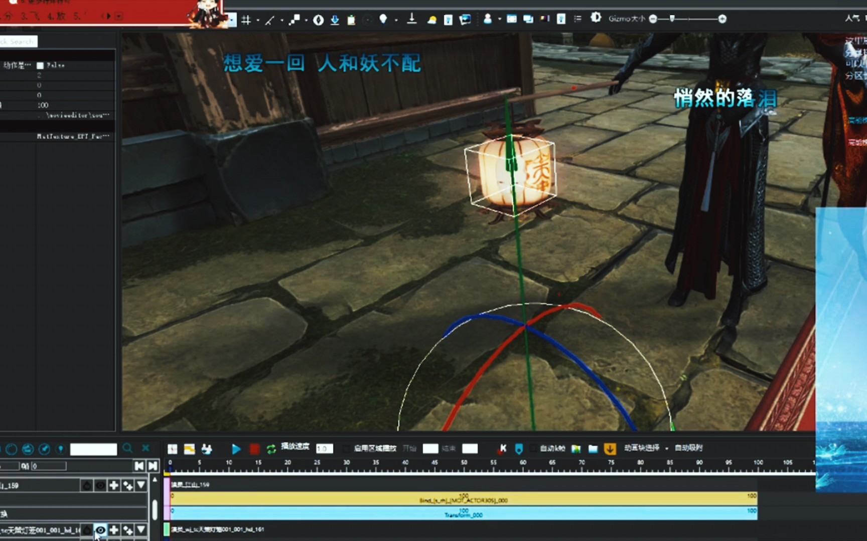This screenshot has height=541, width=867.
Task: Toggle the 动作 False checkbox in properties
Action: (40, 66)
